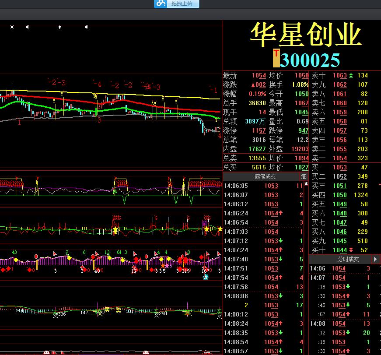The width and height of the screenshot is (381, 355).
Task: Select the 14:08:35 tick trade row
Action: 263,333
